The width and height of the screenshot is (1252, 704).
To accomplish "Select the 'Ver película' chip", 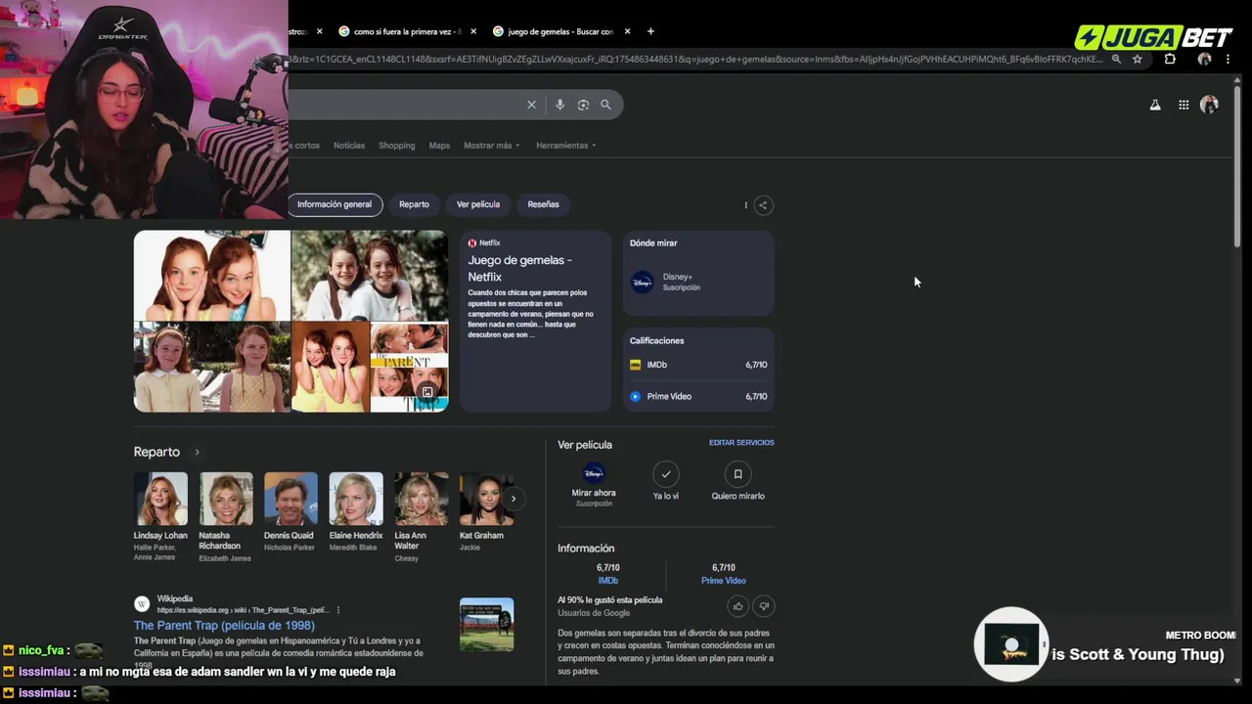I will click(x=478, y=204).
